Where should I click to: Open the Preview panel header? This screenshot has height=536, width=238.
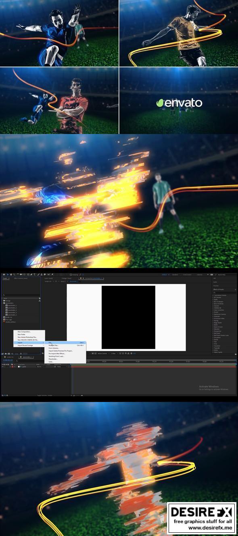coord(215,285)
